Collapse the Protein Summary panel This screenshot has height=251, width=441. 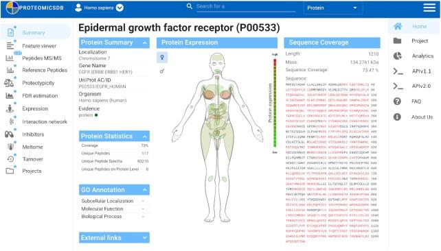pos(144,43)
